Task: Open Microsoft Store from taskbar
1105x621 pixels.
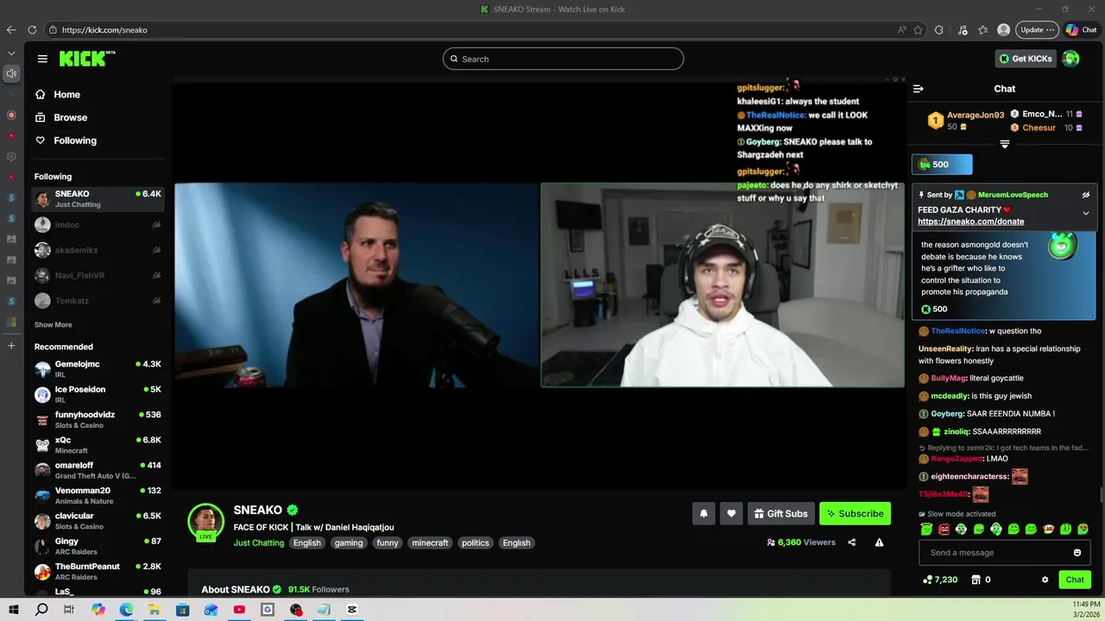Action: pyautogui.click(x=182, y=610)
